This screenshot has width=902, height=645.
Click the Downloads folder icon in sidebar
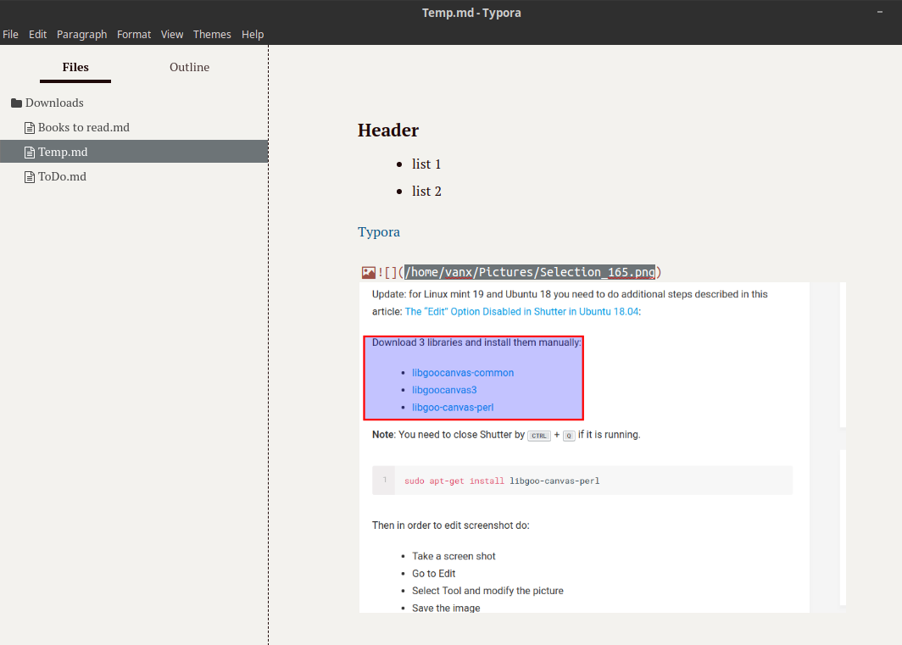coord(15,103)
